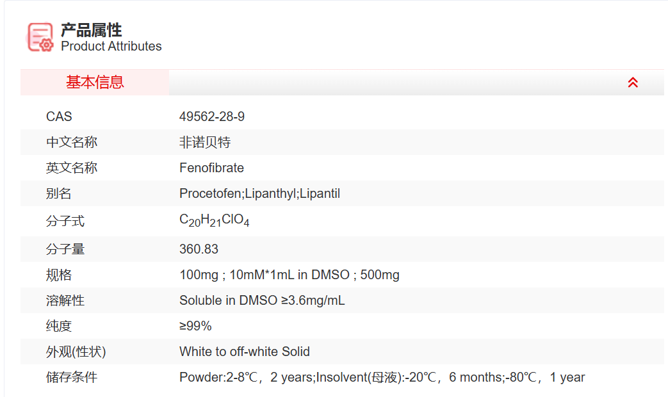Click the molecular formula C20H21ClO4
This screenshot has height=397, width=668.
(214, 221)
